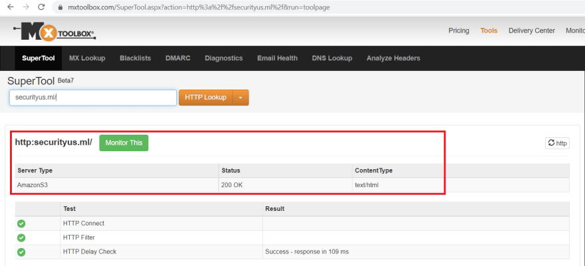Viewport: 585px width, 266px height.
Task: Refresh the http lookup result
Action: (557, 143)
